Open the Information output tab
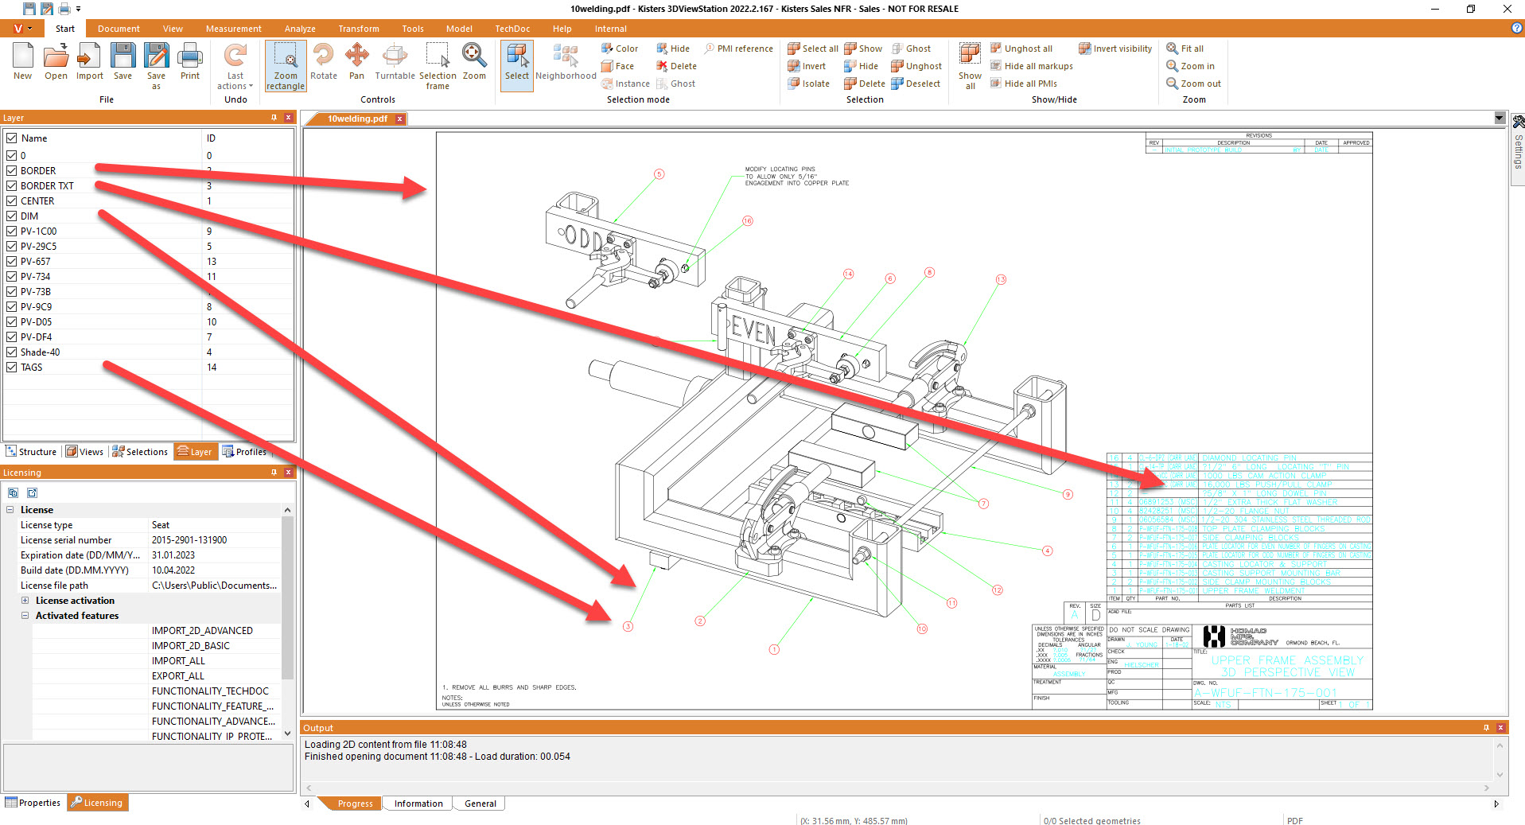The image size is (1525, 825). click(x=418, y=804)
